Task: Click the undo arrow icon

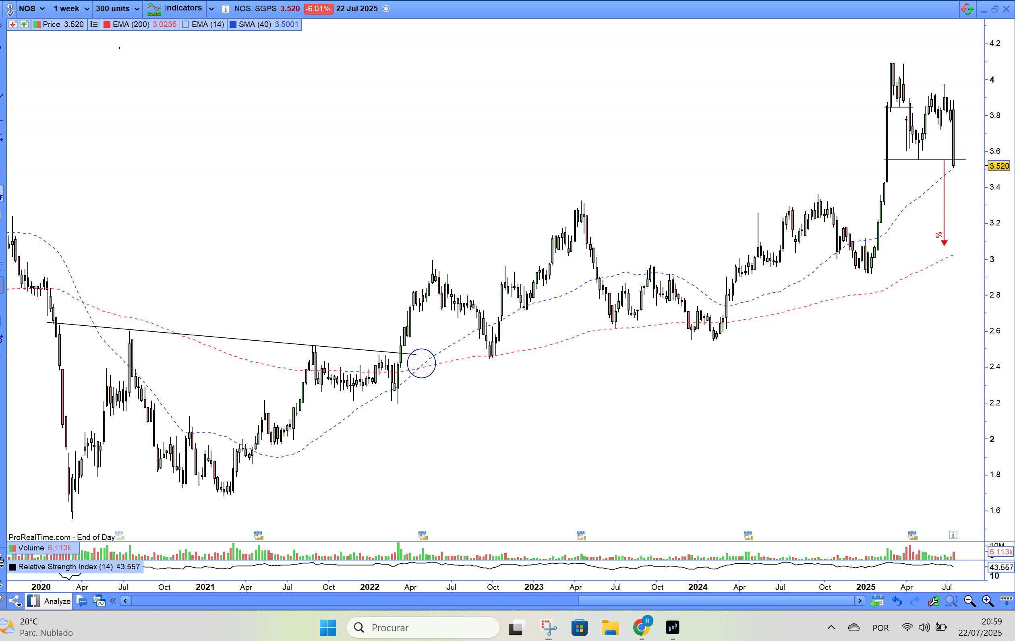Action: click(897, 601)
